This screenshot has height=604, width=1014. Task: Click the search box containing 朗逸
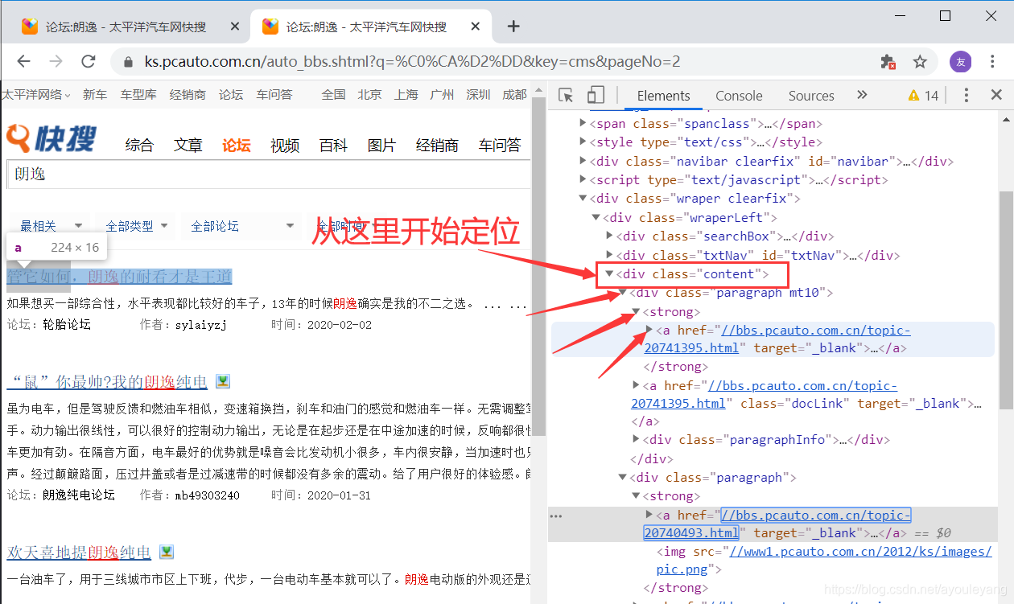point(269,174)
